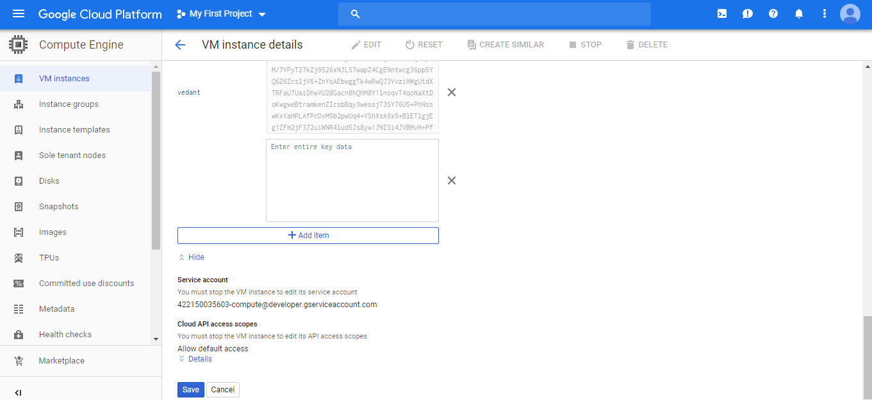Click the Add item button

pos(308,236)
